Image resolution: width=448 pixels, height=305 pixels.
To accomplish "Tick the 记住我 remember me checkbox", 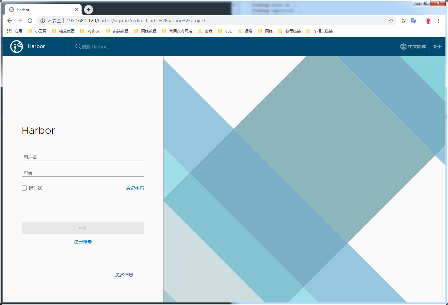I will (24, 188).
